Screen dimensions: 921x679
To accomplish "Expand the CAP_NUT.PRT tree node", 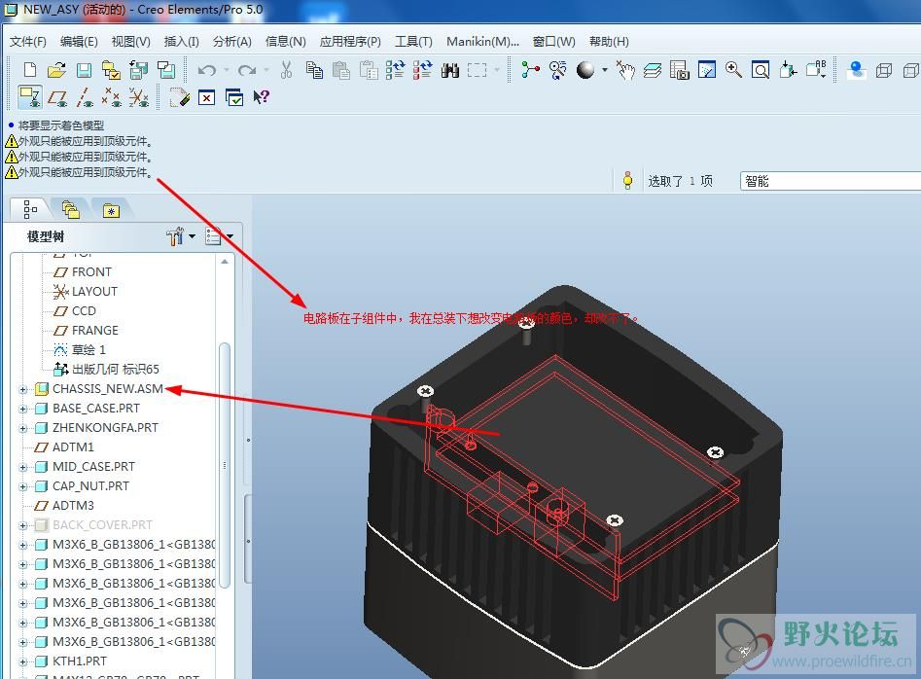I will coord(23,487).
